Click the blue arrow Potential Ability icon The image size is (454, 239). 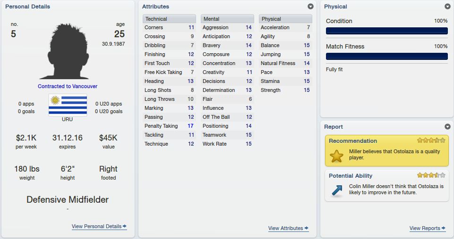click(337, 190)
